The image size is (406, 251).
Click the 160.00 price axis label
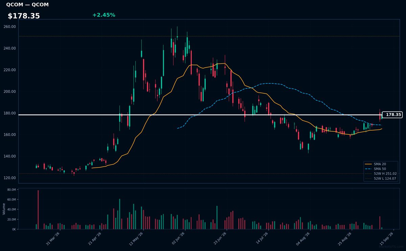[10, 135]
